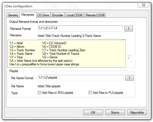Close the CDex configuration dialog

pos(144,5)
